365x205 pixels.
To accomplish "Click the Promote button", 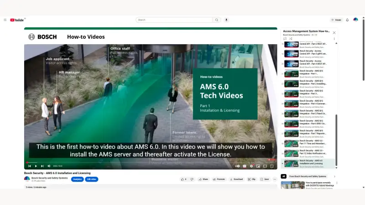I will (219, 179).
